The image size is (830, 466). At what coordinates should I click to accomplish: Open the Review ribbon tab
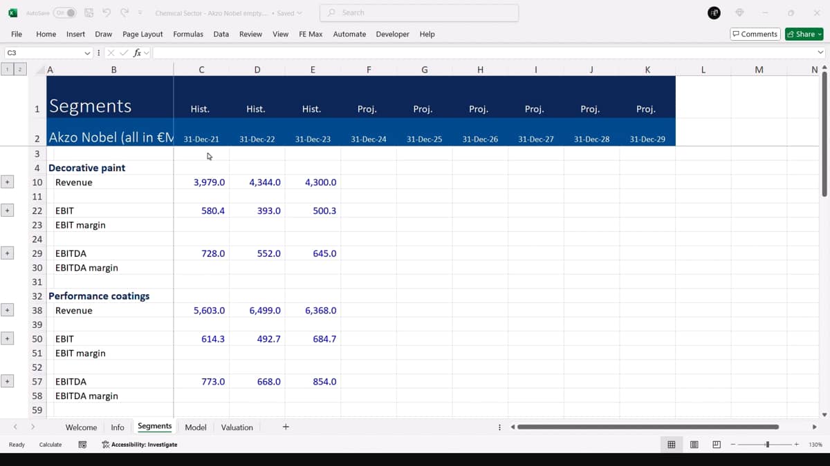click(x=250, y=34)
